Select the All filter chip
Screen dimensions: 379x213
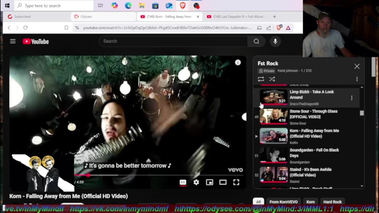[258, 202]
